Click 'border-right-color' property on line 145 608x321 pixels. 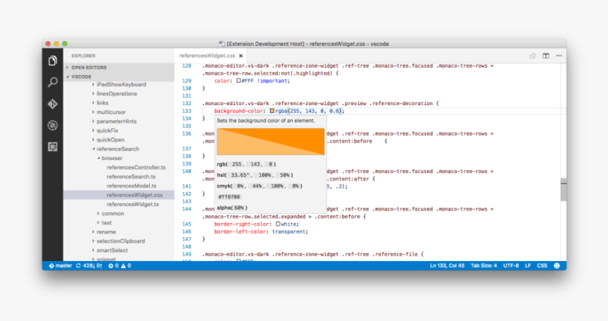coord(242,224)
